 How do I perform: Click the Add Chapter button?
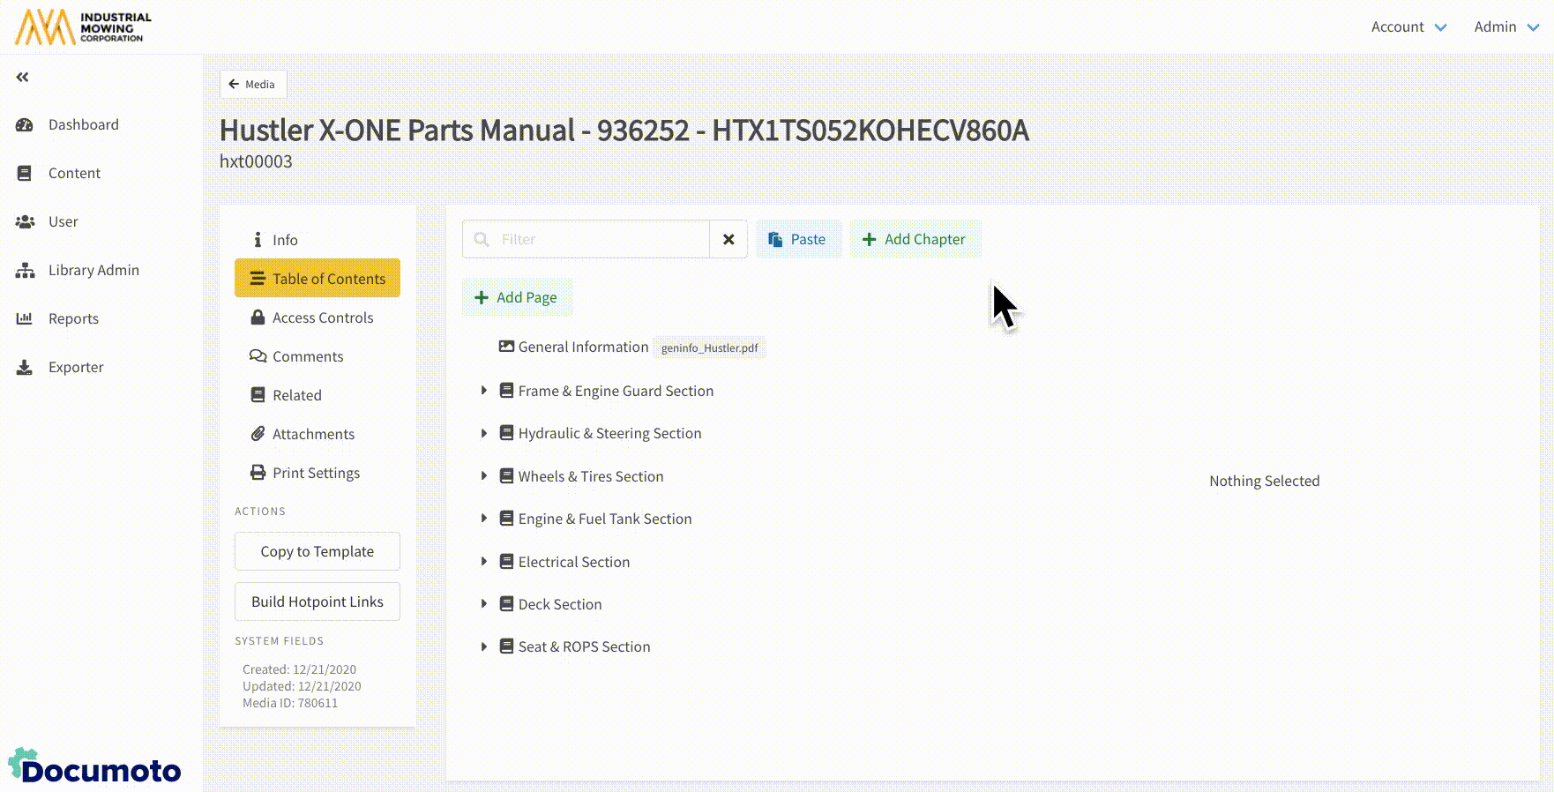click(915, 239)
